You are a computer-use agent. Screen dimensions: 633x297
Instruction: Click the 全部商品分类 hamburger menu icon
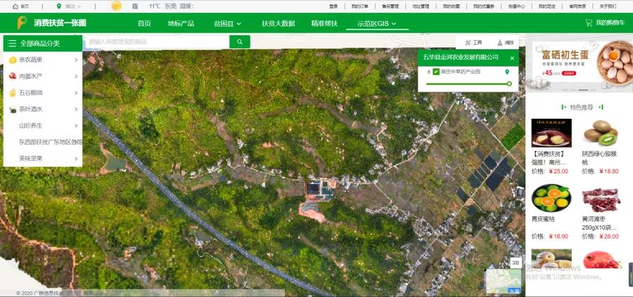(x=12, y=44)
